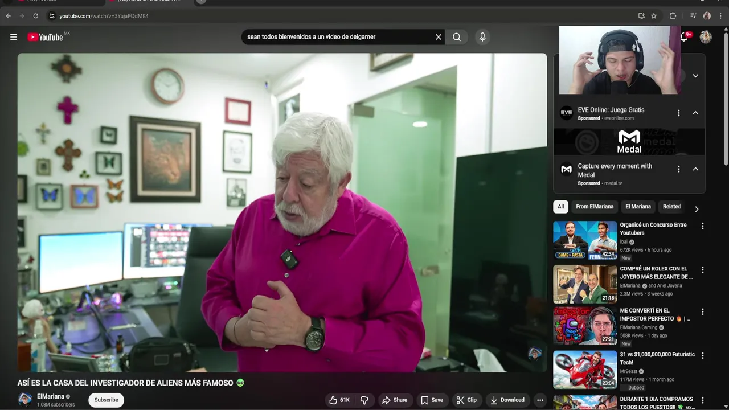Open the Chrome profile avatar

point(707,16)
